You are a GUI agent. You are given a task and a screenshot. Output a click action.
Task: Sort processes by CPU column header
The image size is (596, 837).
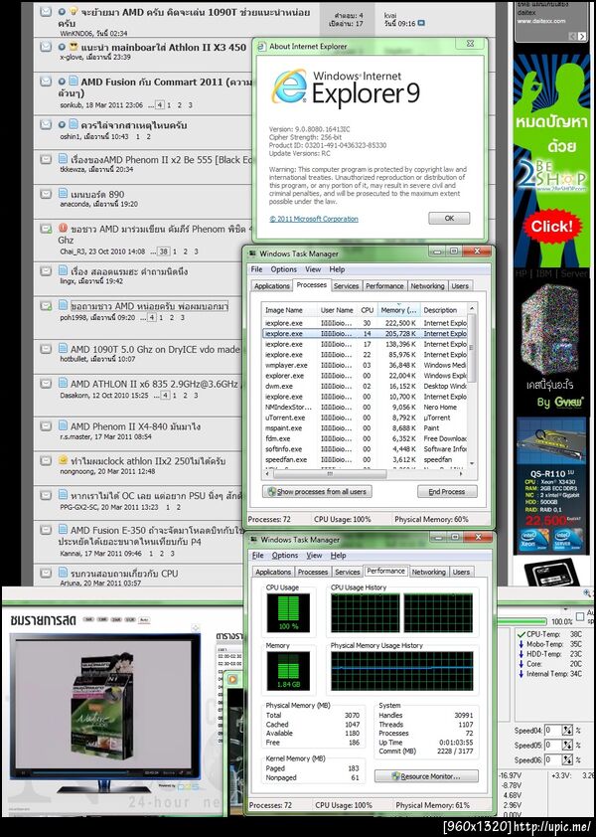368,309
